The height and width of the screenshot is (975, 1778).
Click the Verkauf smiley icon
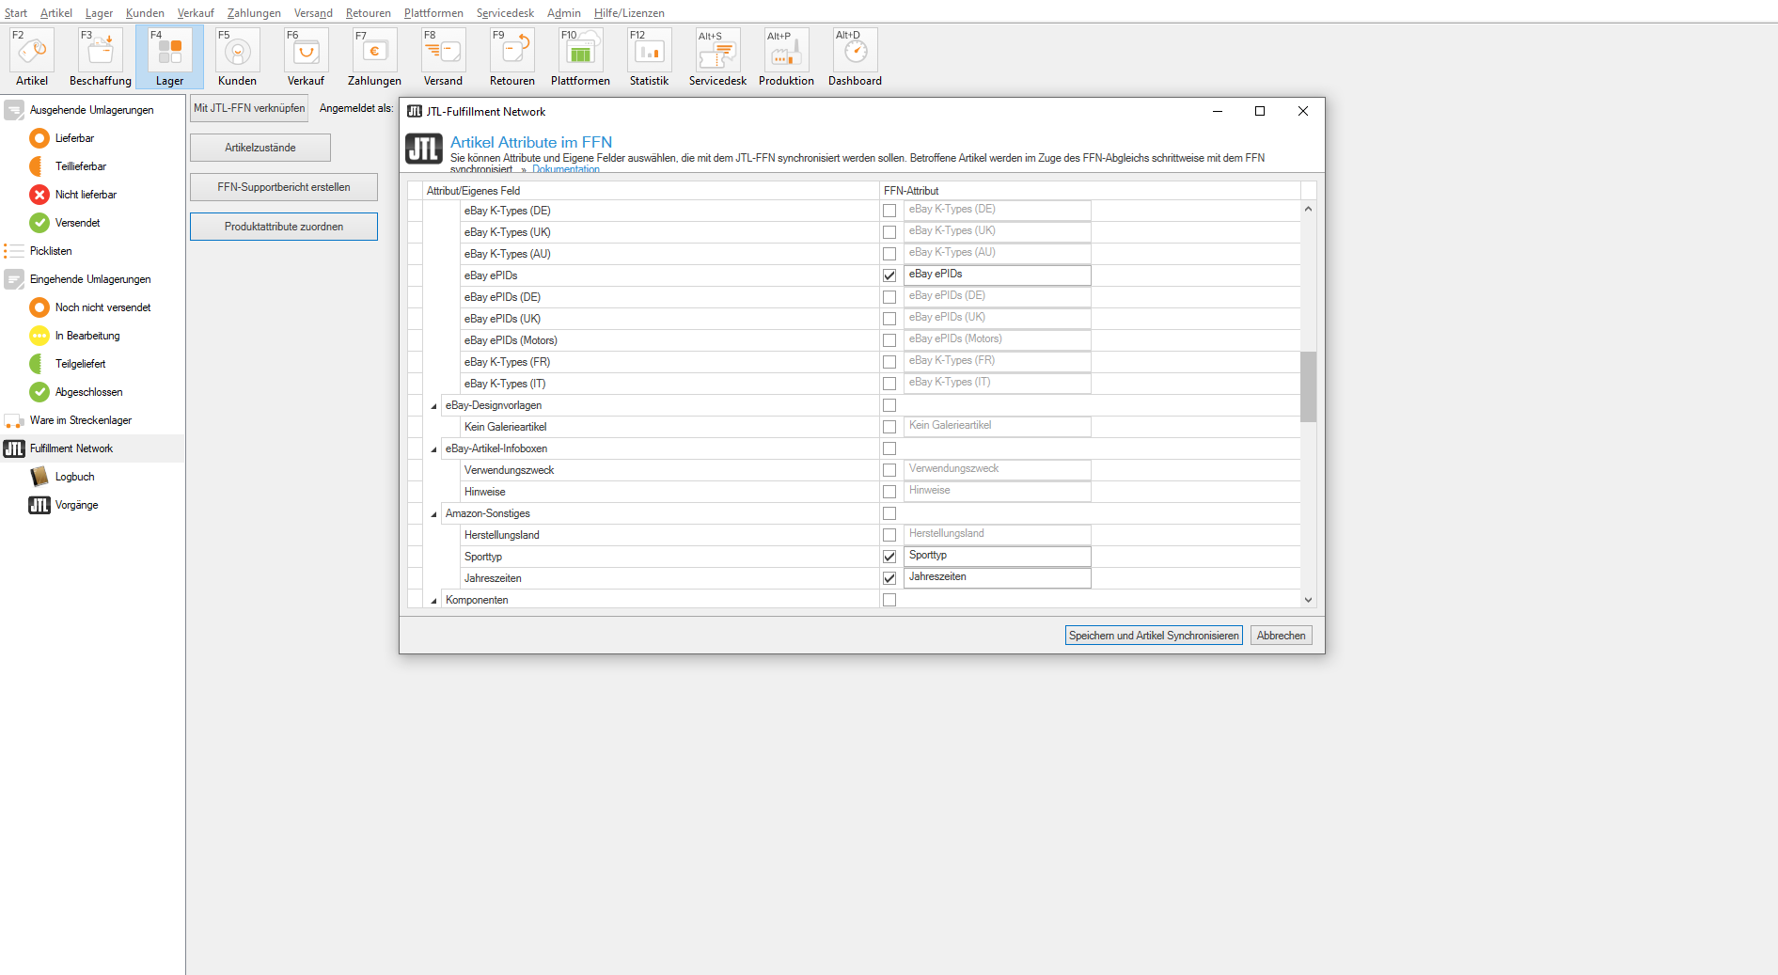click(305, 49)
